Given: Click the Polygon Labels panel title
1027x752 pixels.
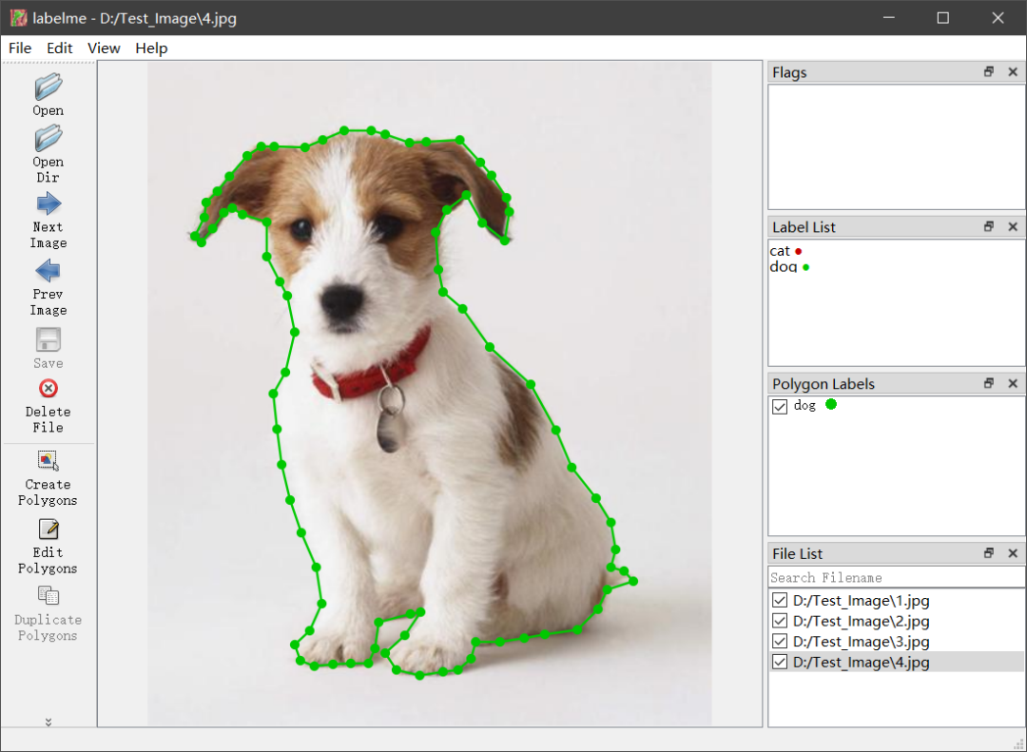Looking at the screenshot, I should 824,384.
